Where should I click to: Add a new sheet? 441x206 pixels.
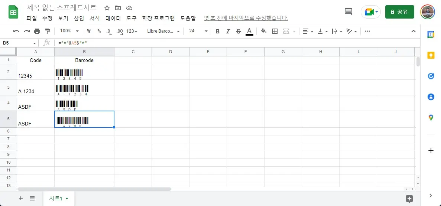(x=20, y=199)
